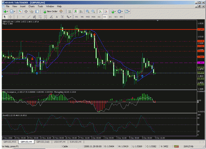Toggle the Market Watch window

pyautogui.click(x=20, y=12)
